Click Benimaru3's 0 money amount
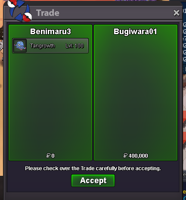 tap(53, 156)
